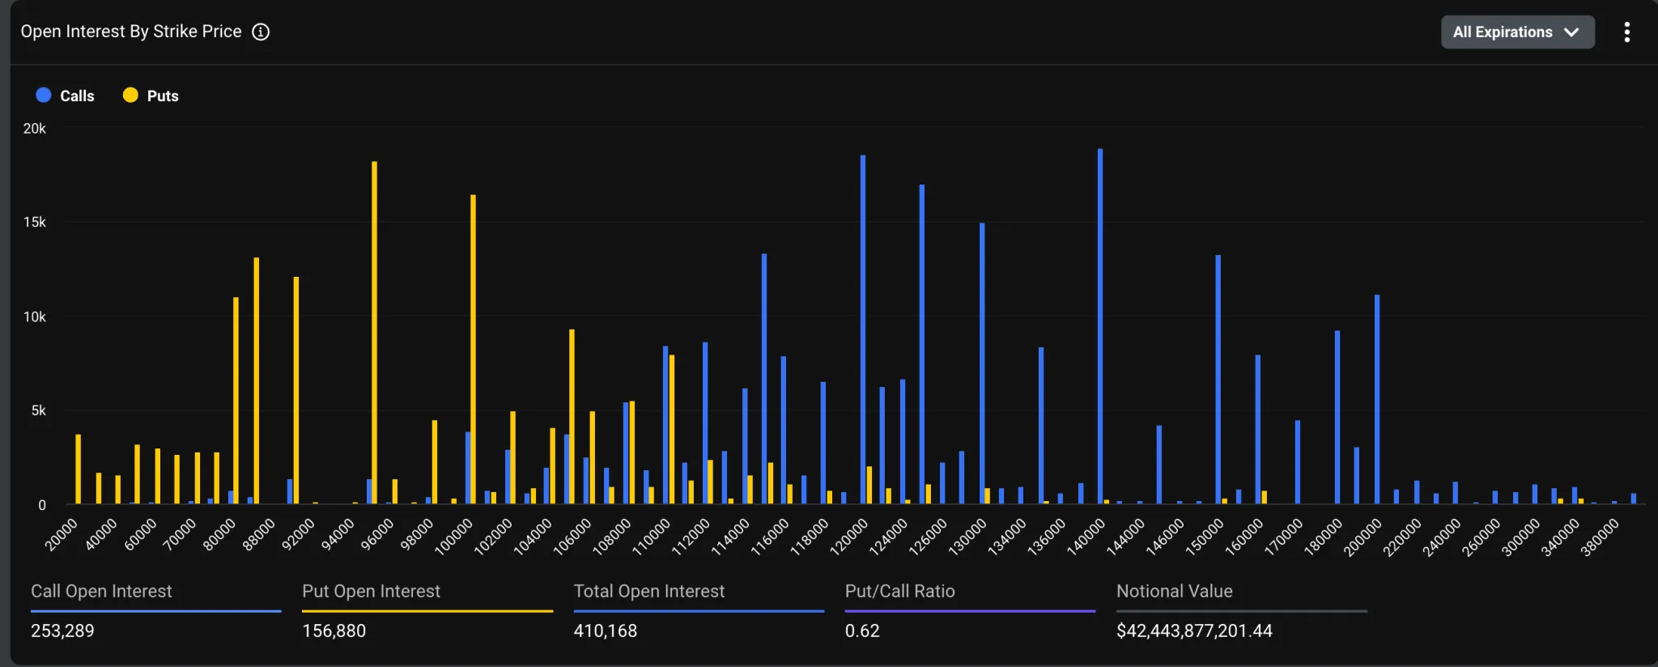
Task: Click the chevron arrow in All Expirations
Action: (x=1571, y=32)
